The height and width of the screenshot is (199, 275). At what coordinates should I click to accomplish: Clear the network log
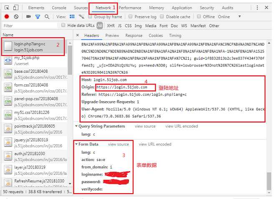click(16, 17)
